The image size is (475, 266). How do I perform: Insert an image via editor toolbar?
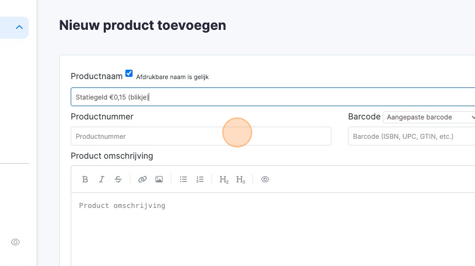159,179
